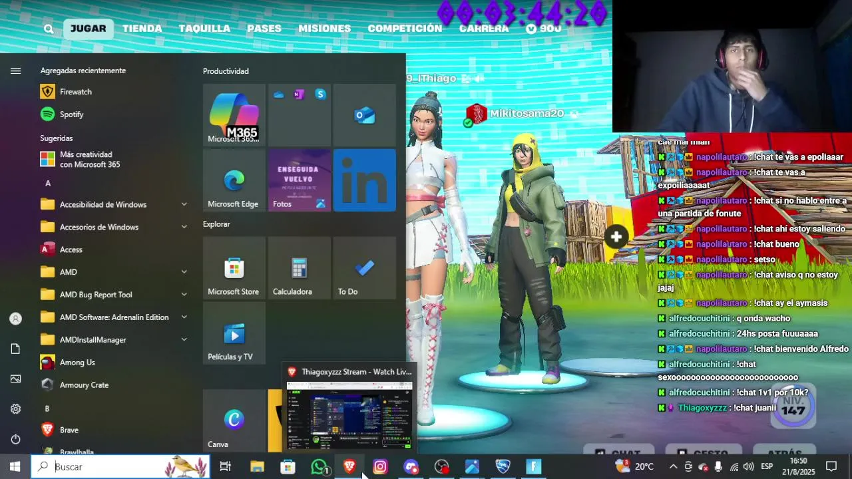Go to the PASES tab
This screenshot has width=852, height=479.
[264, 29]
